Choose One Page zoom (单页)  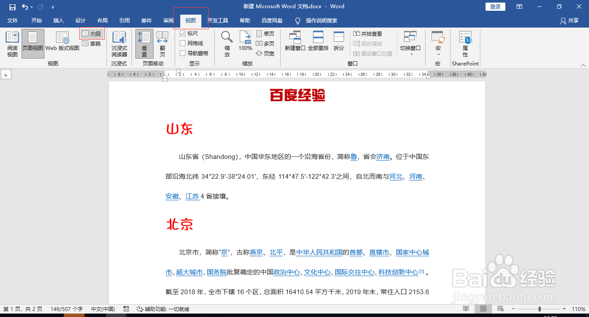(265, 34)
